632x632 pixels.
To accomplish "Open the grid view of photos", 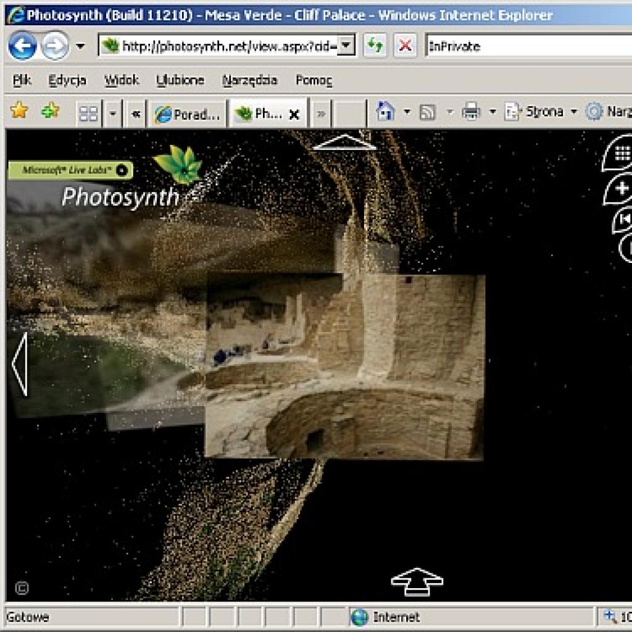I will point(620,154).
